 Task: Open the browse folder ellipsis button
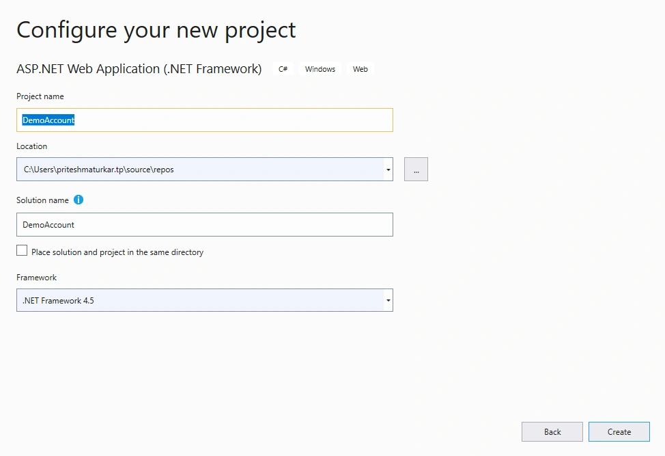click(416, 170)
